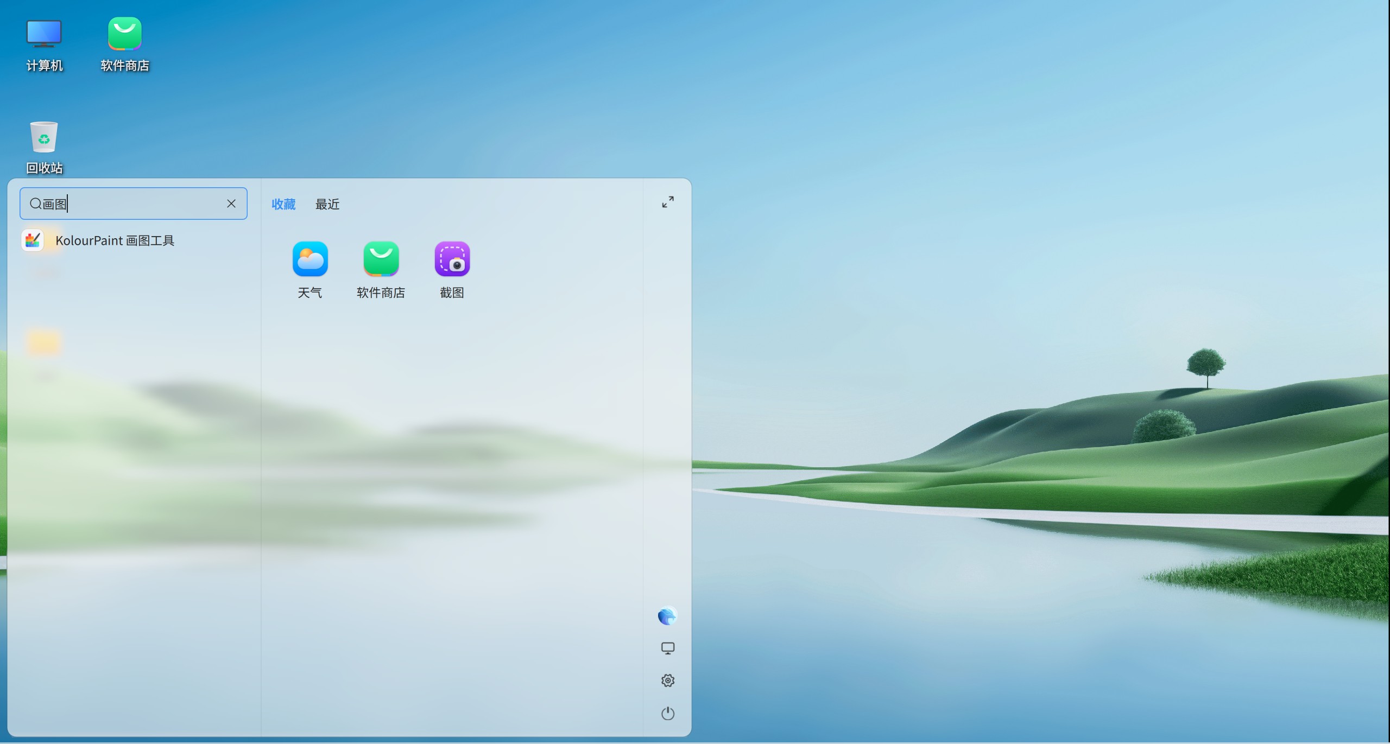Click the 截图 label text
This screenshot has width=1390, height=744.
[452, 293]
